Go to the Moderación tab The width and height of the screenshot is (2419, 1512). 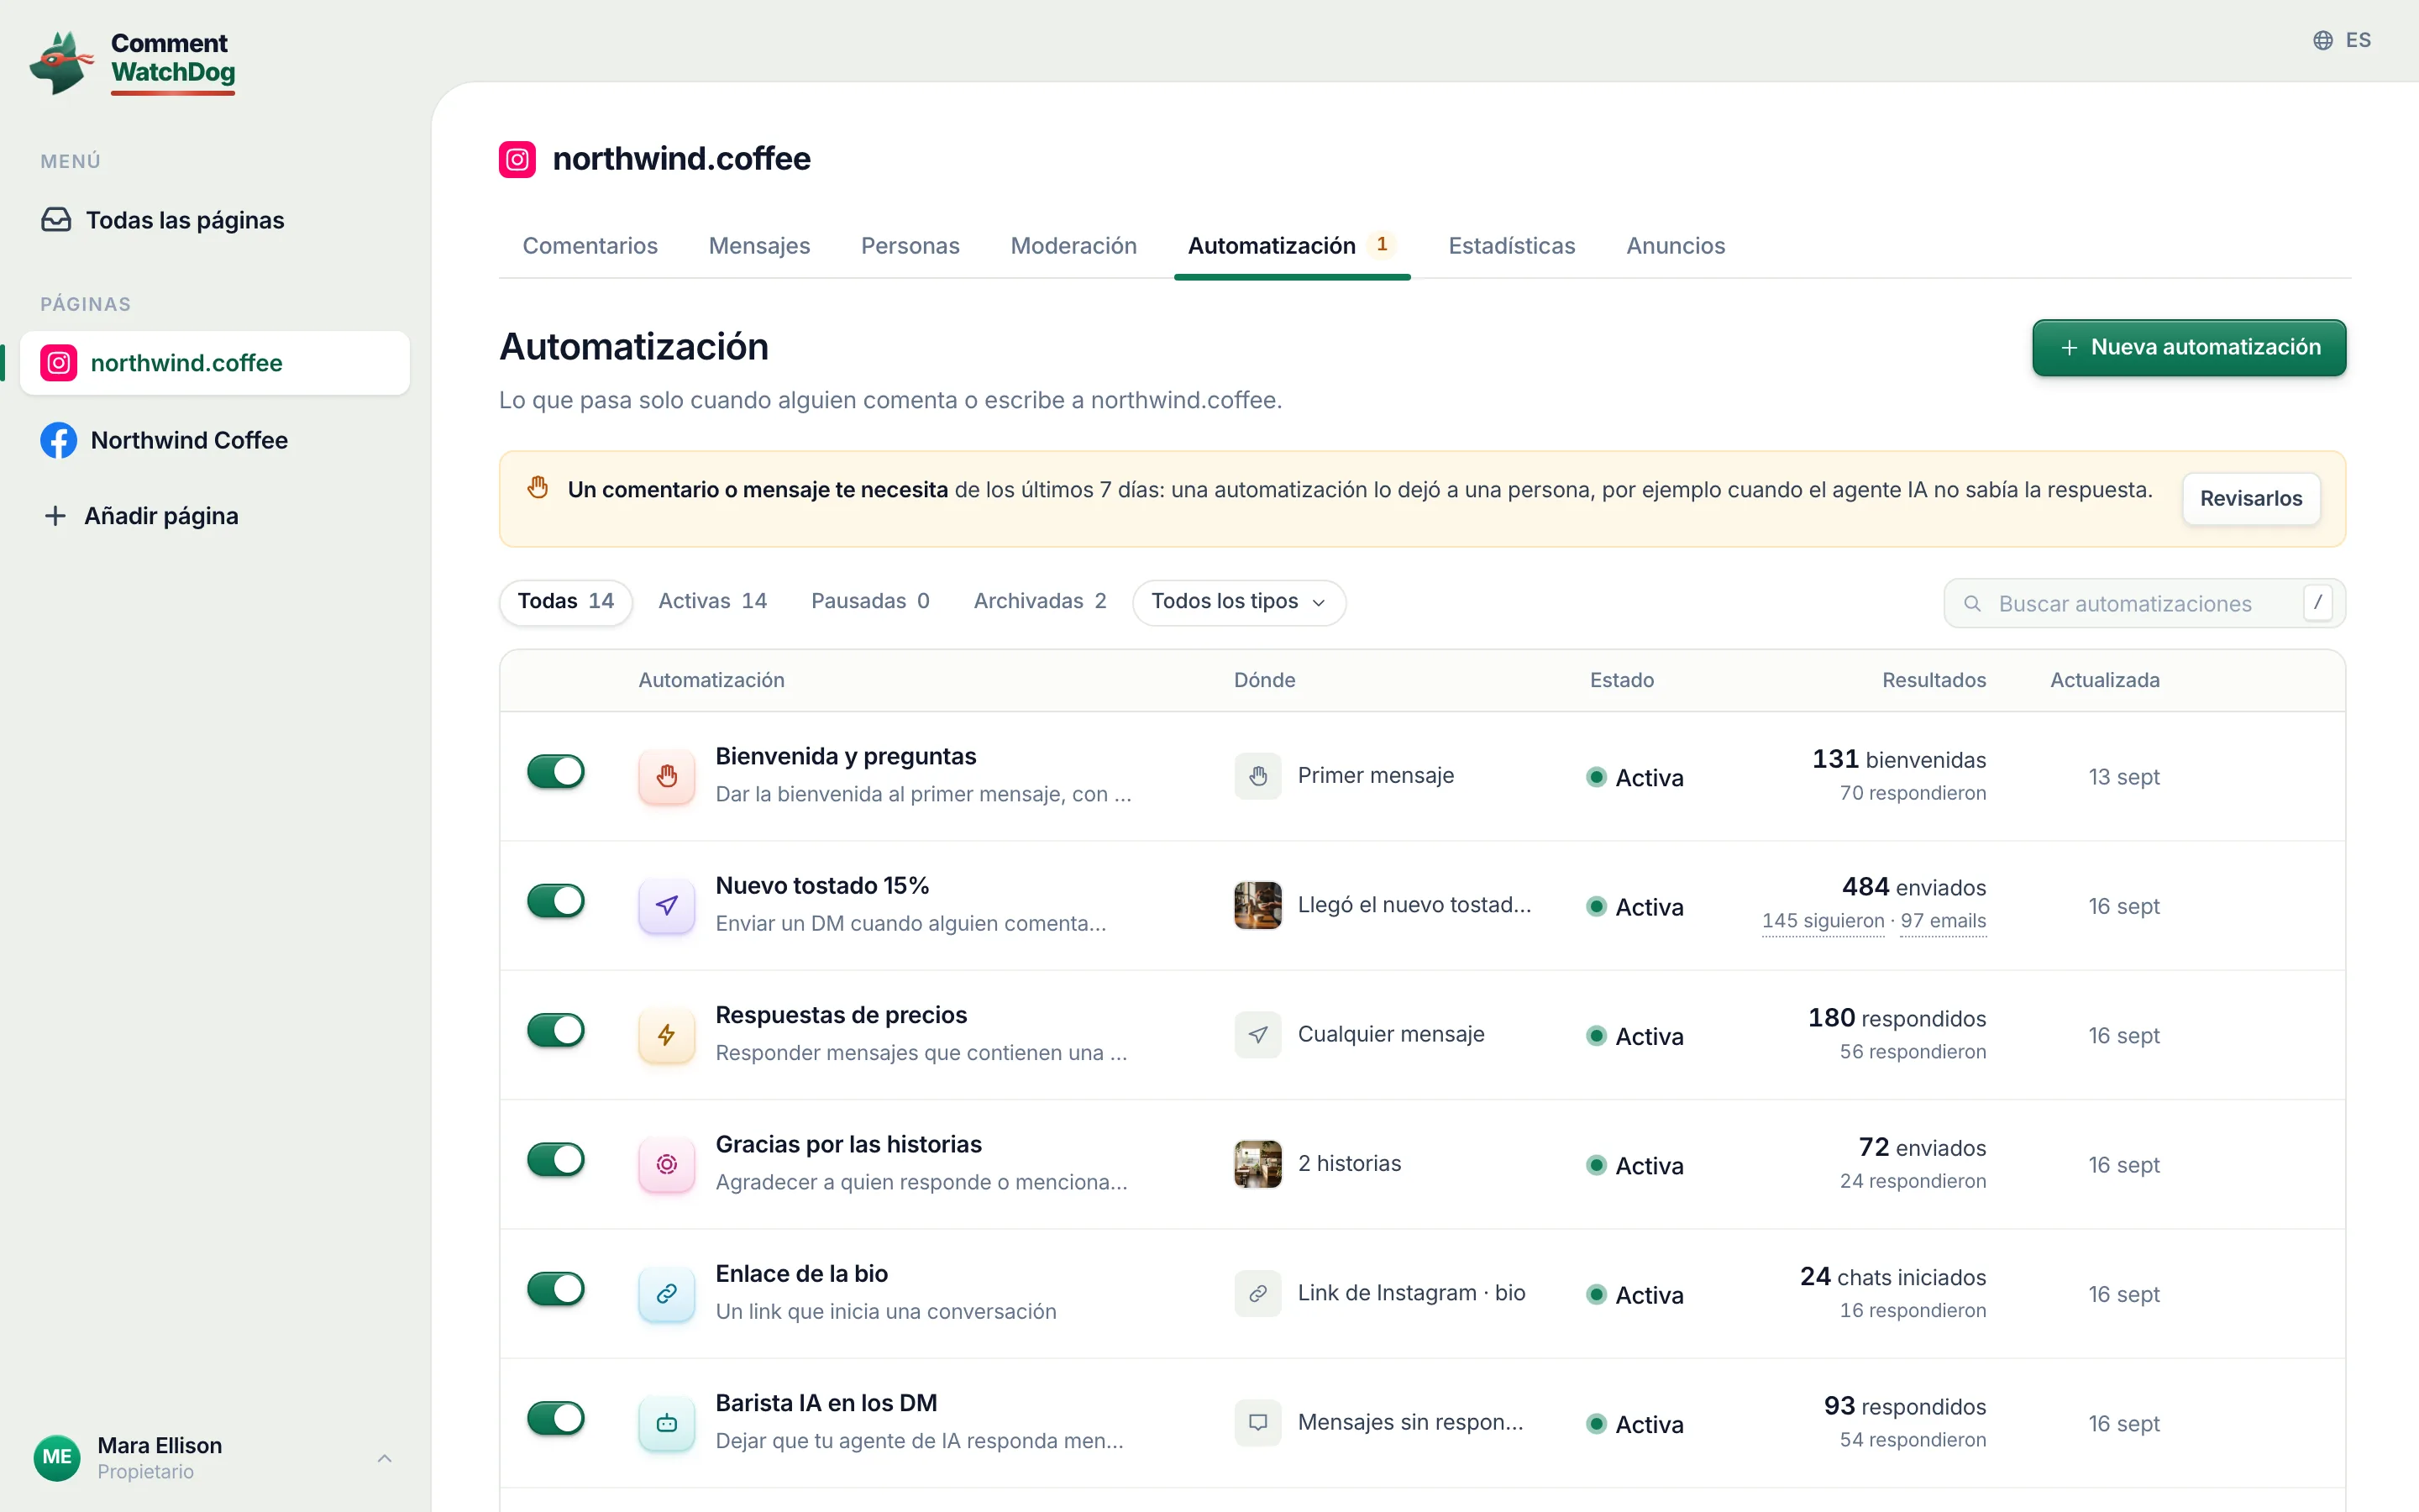(1073, 246)
